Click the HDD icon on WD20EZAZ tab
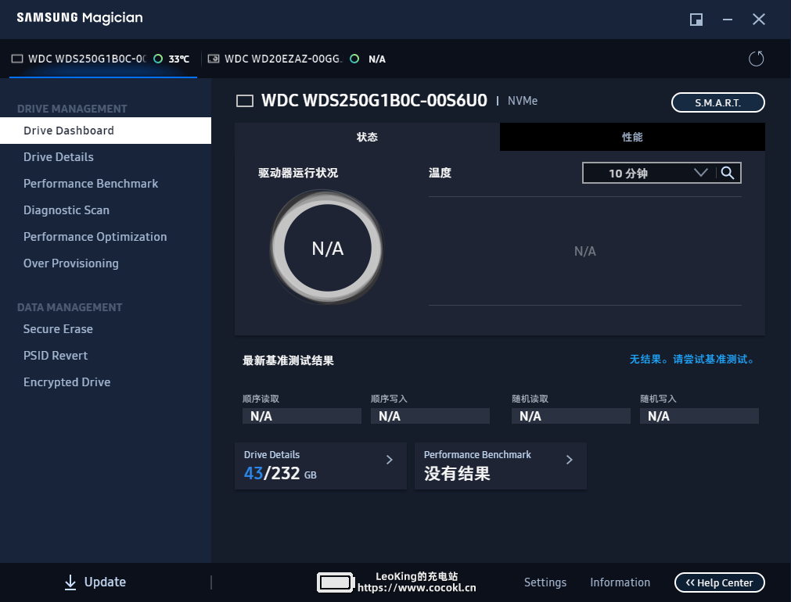 pyautogui.click(x=214, y=59)
